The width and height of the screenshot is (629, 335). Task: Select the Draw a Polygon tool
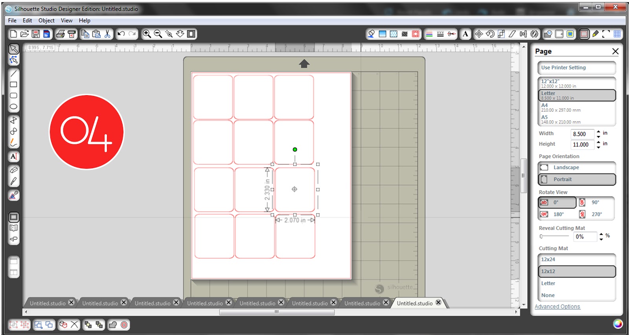(14, 120)
